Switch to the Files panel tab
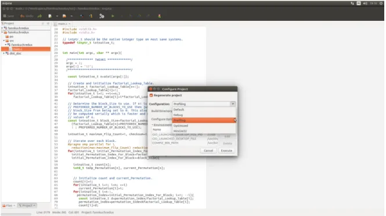The image size is (386, 216). (x=9, y=206)
